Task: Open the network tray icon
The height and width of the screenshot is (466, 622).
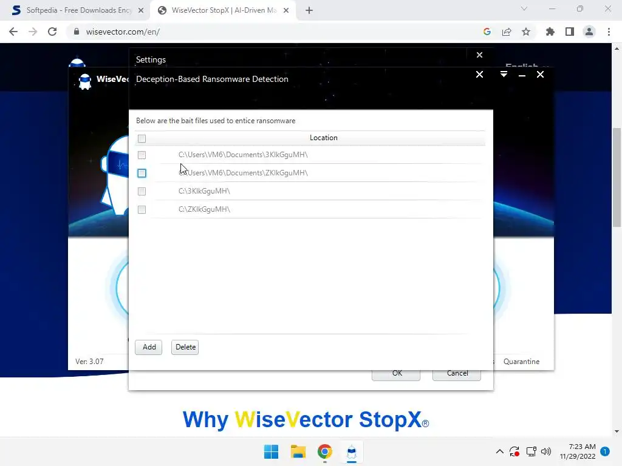Action: point(531,451)
